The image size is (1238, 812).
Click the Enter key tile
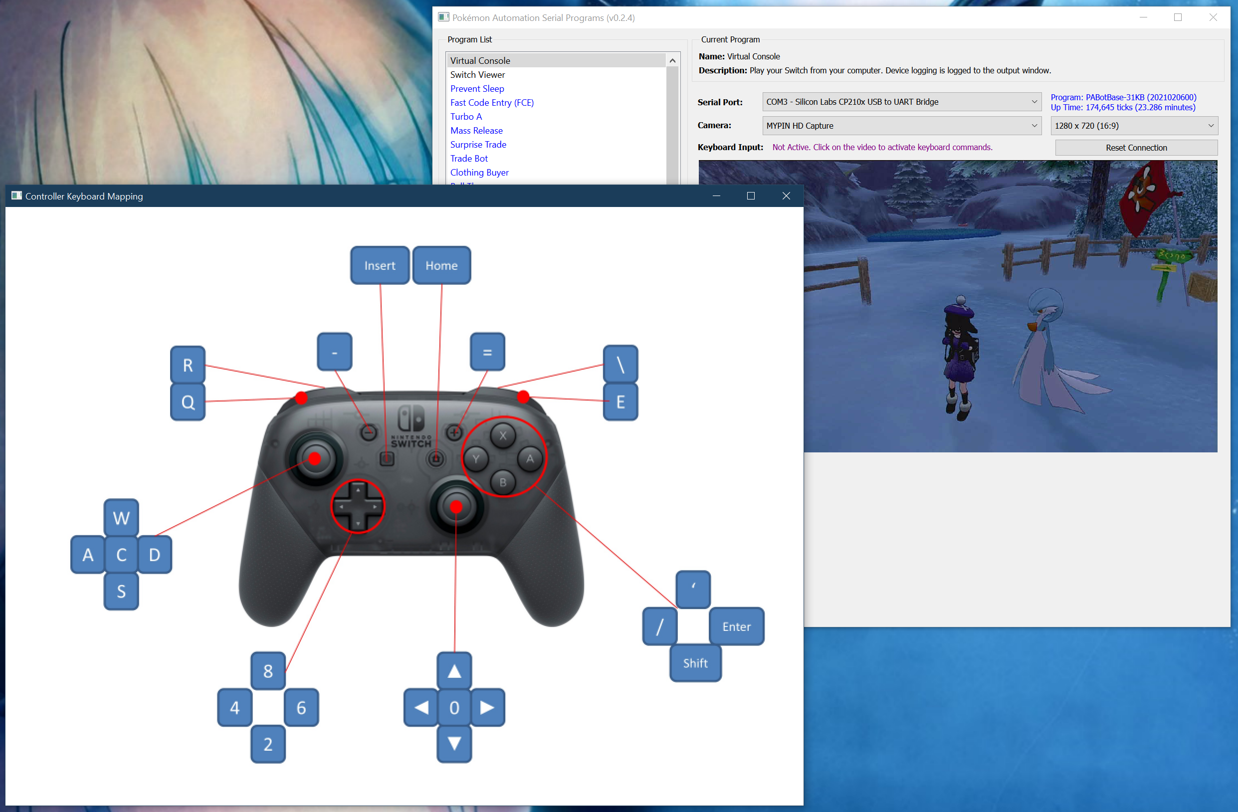pos(736,626)
